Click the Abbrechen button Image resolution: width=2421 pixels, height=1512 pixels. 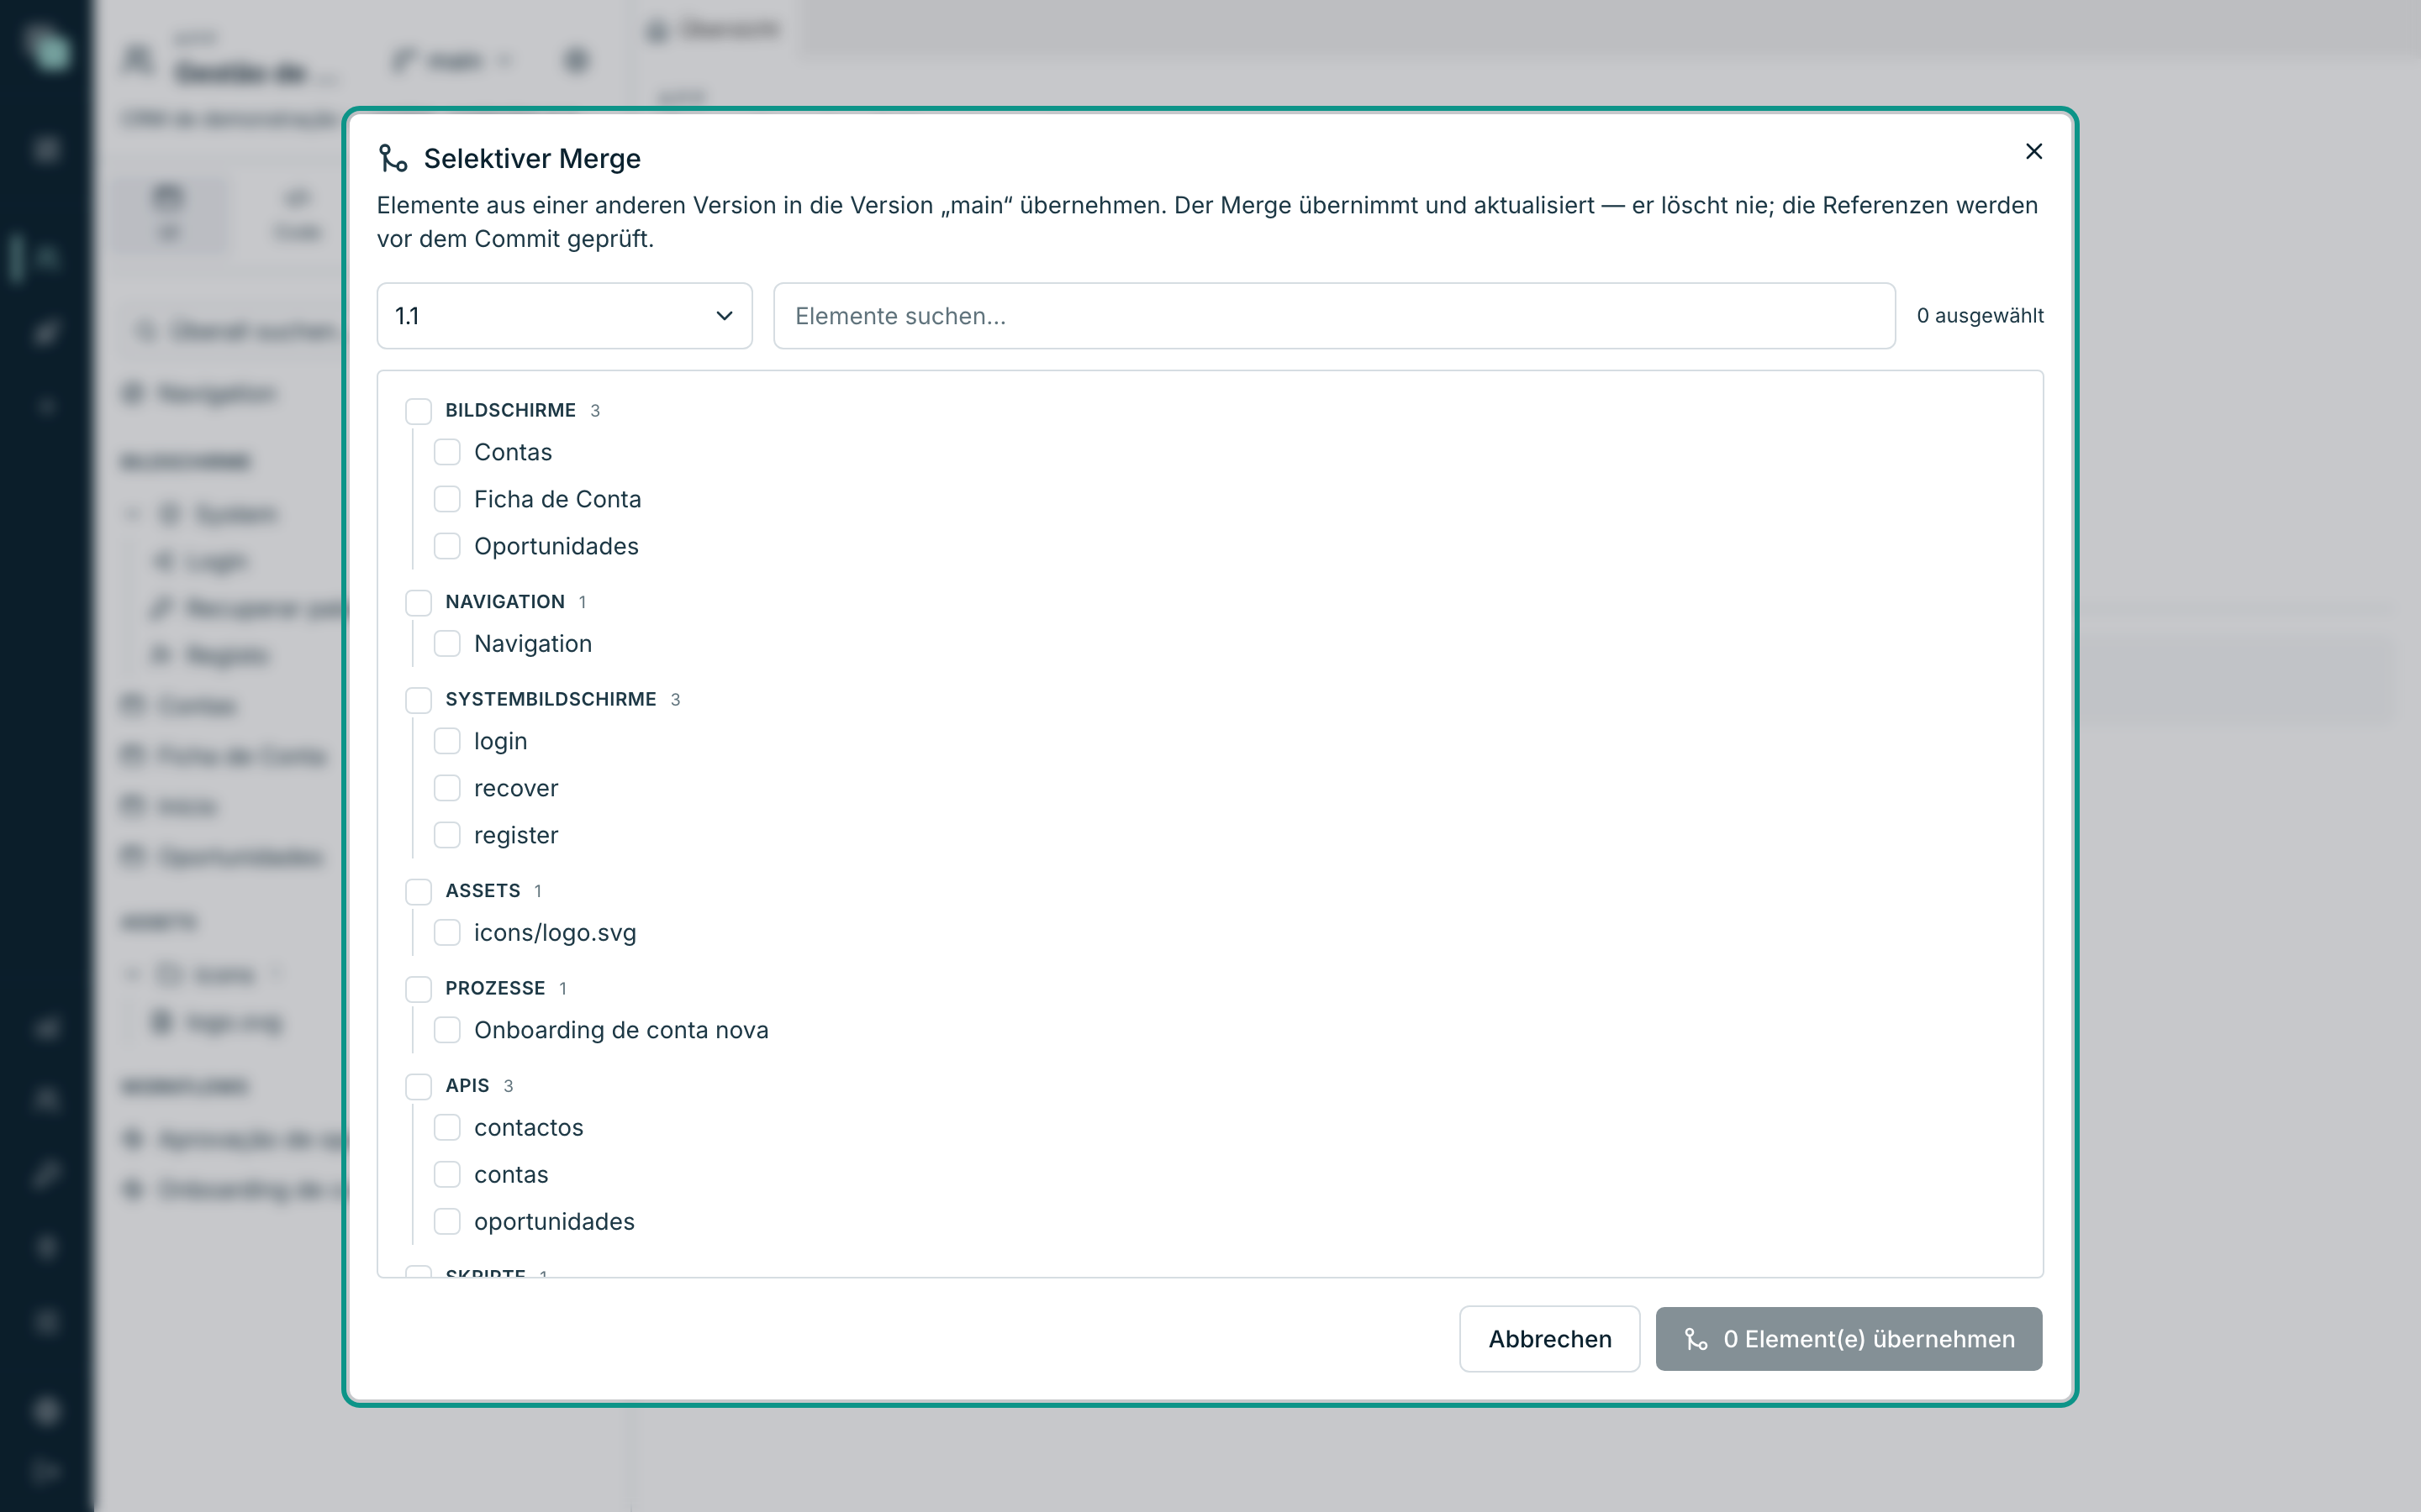tap(1548, 1339)
